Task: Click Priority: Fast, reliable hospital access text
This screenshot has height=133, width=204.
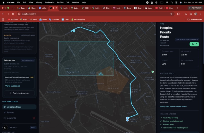Action: (x=173, y=107)
